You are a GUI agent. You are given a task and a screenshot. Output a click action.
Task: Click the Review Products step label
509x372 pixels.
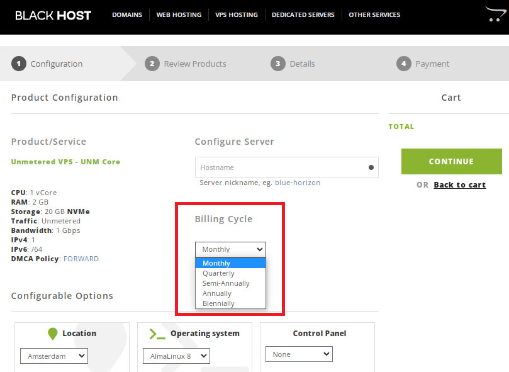[x=195, y=64]
